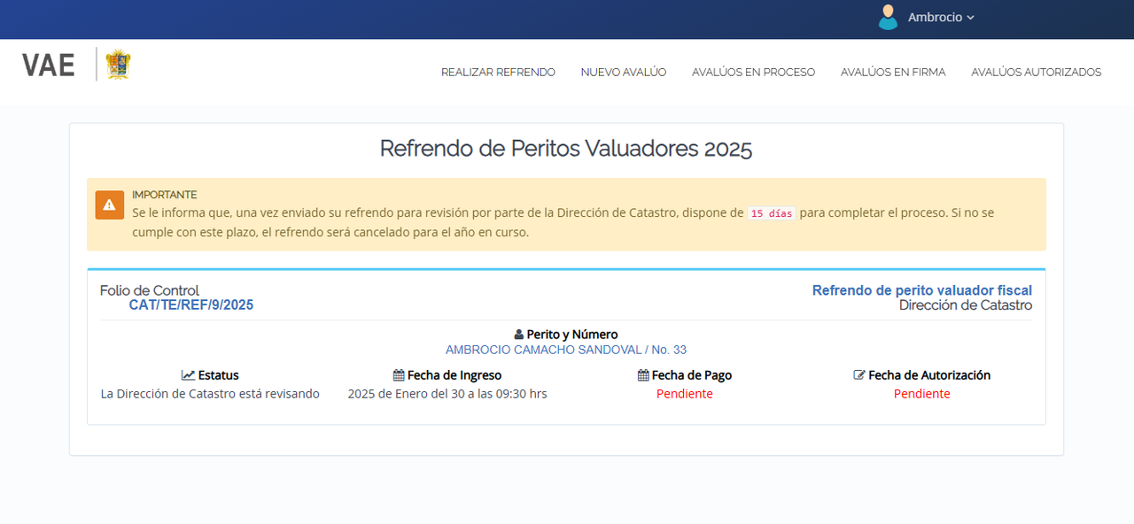
Task: Click the IMPORTANTE alert heading
Action: [x=165, y=195]
